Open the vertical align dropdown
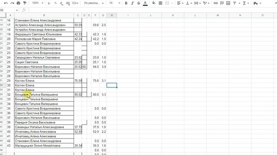Viewport: 277px width, 155px height. point(189,3)
